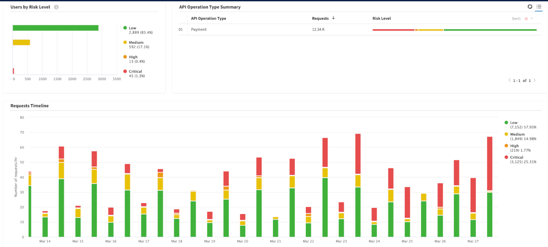This screenshot has width=548, height=247.
Task: Open the Payment operation row
Action: click(x=199, y=29)
